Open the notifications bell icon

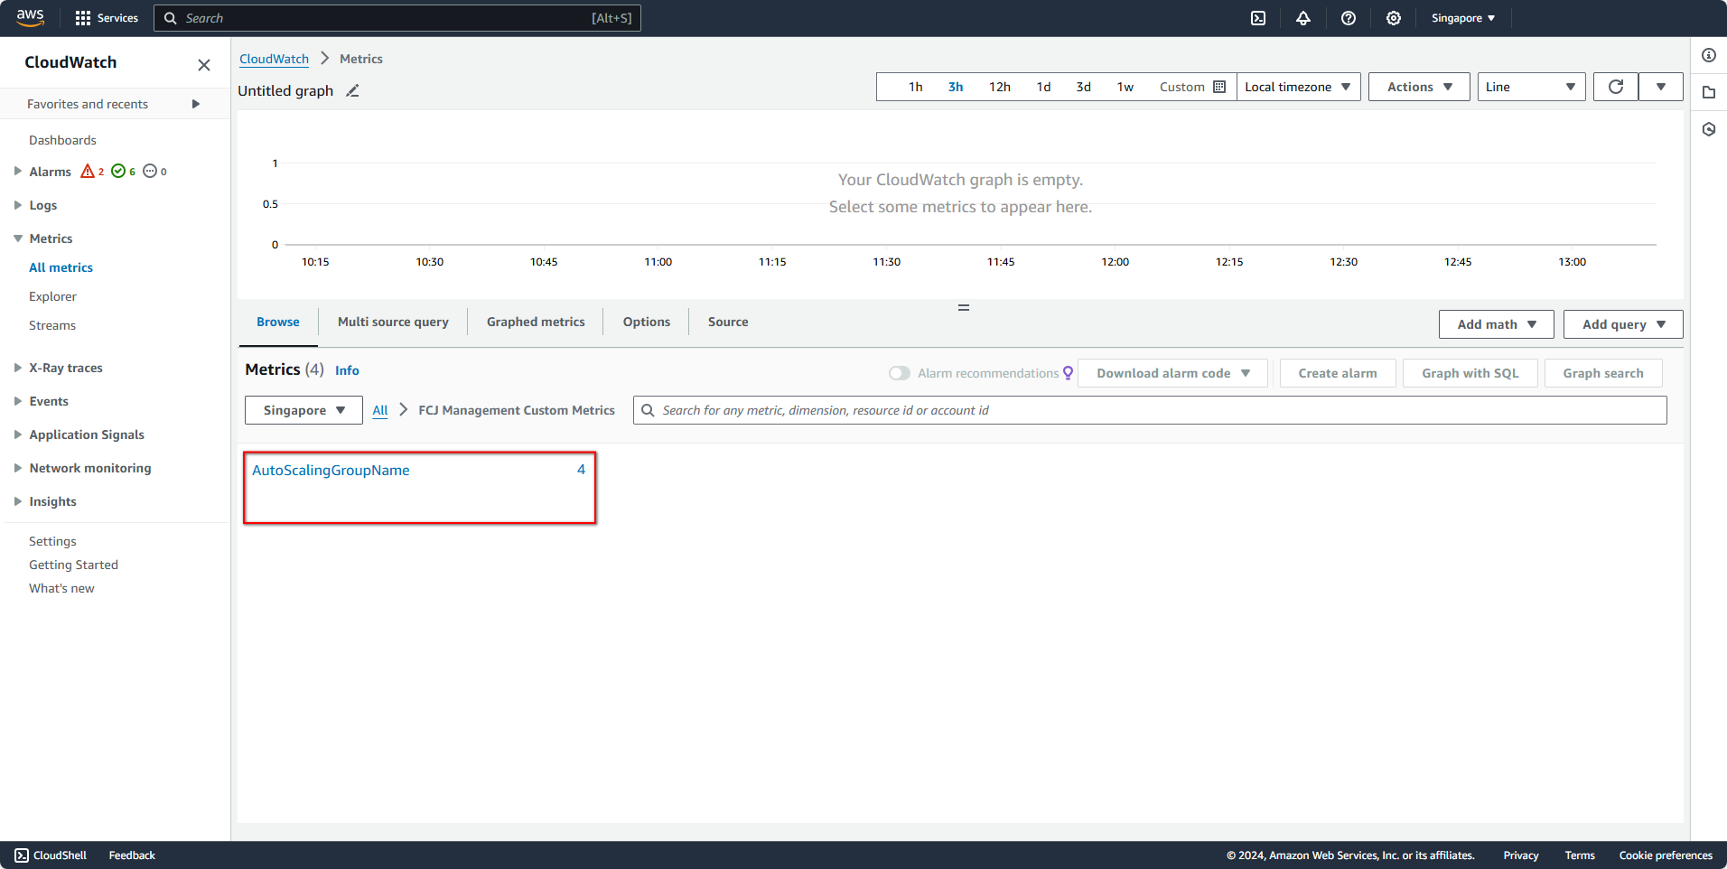(1303, 18)
